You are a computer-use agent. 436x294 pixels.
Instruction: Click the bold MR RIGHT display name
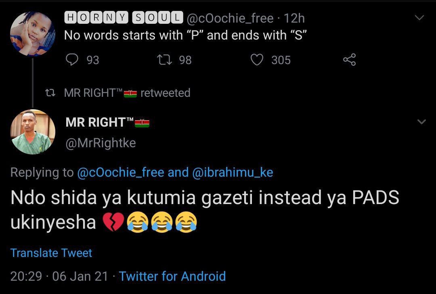tap(96, 122)
